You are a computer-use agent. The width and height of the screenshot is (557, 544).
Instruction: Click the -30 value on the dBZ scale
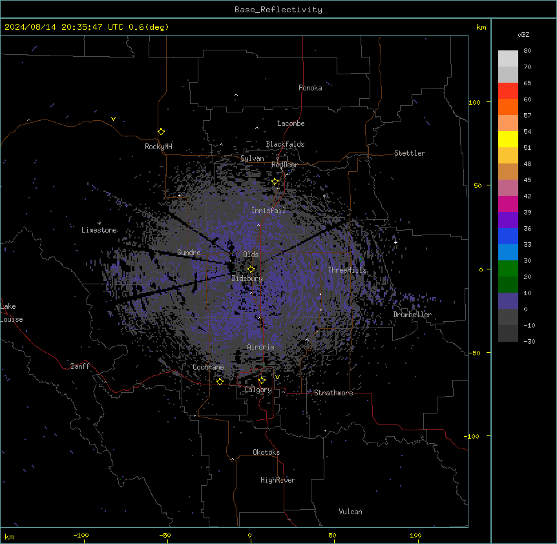click(x=529, y=342)
